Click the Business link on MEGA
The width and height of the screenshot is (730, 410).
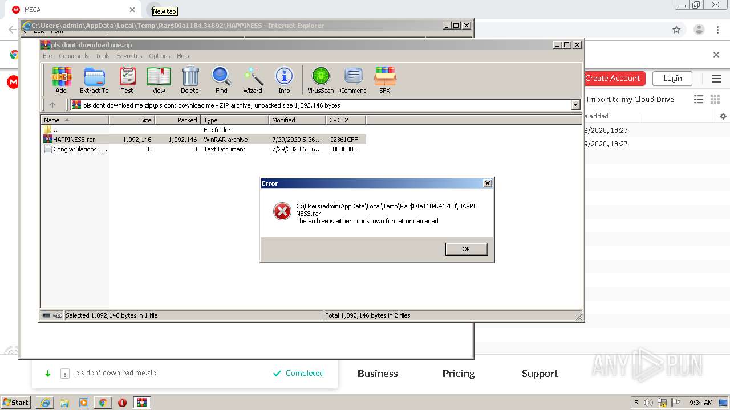378,374
